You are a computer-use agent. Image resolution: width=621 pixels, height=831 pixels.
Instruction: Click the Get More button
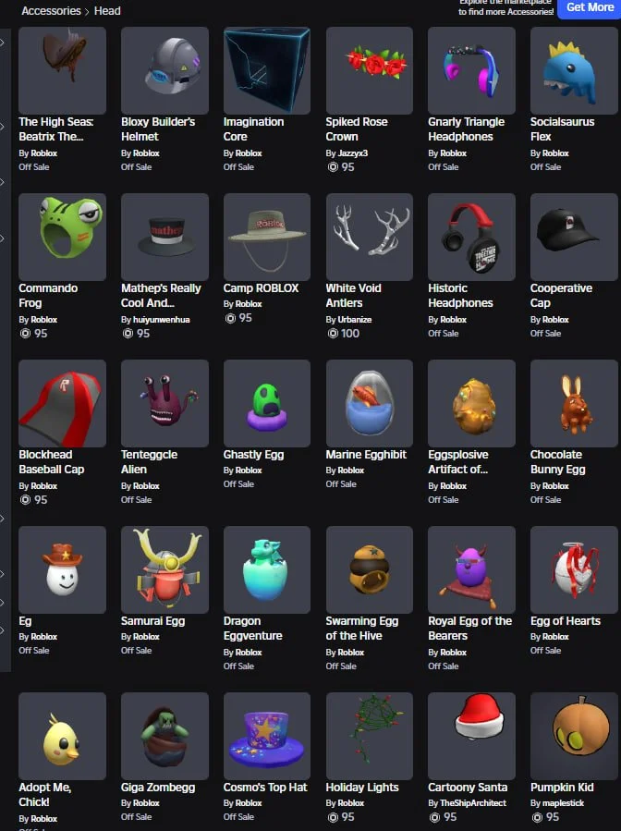click(590, 8)
